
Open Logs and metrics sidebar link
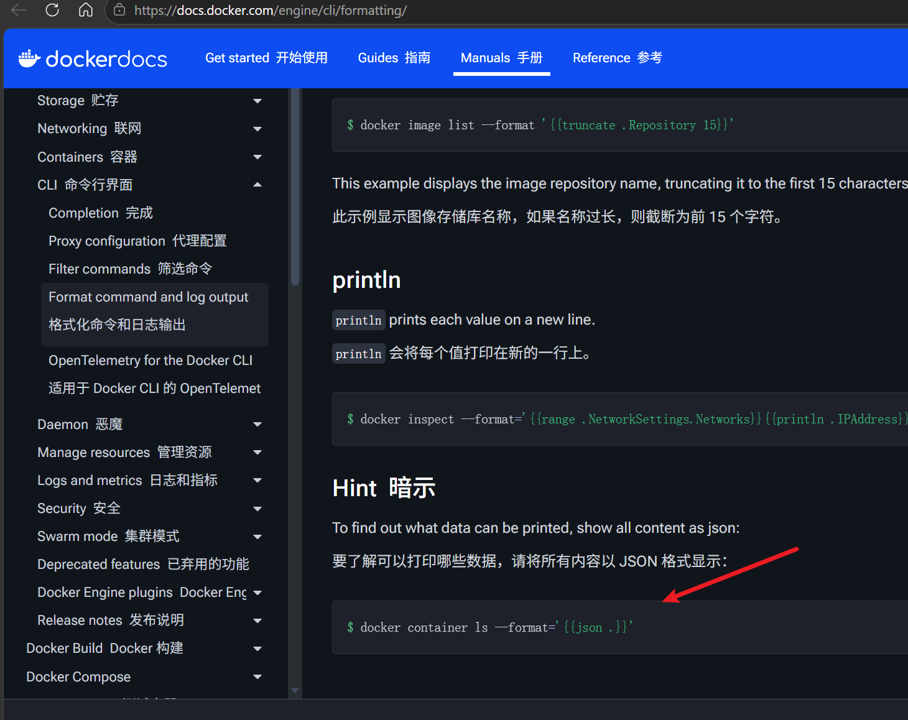(127, 480)
